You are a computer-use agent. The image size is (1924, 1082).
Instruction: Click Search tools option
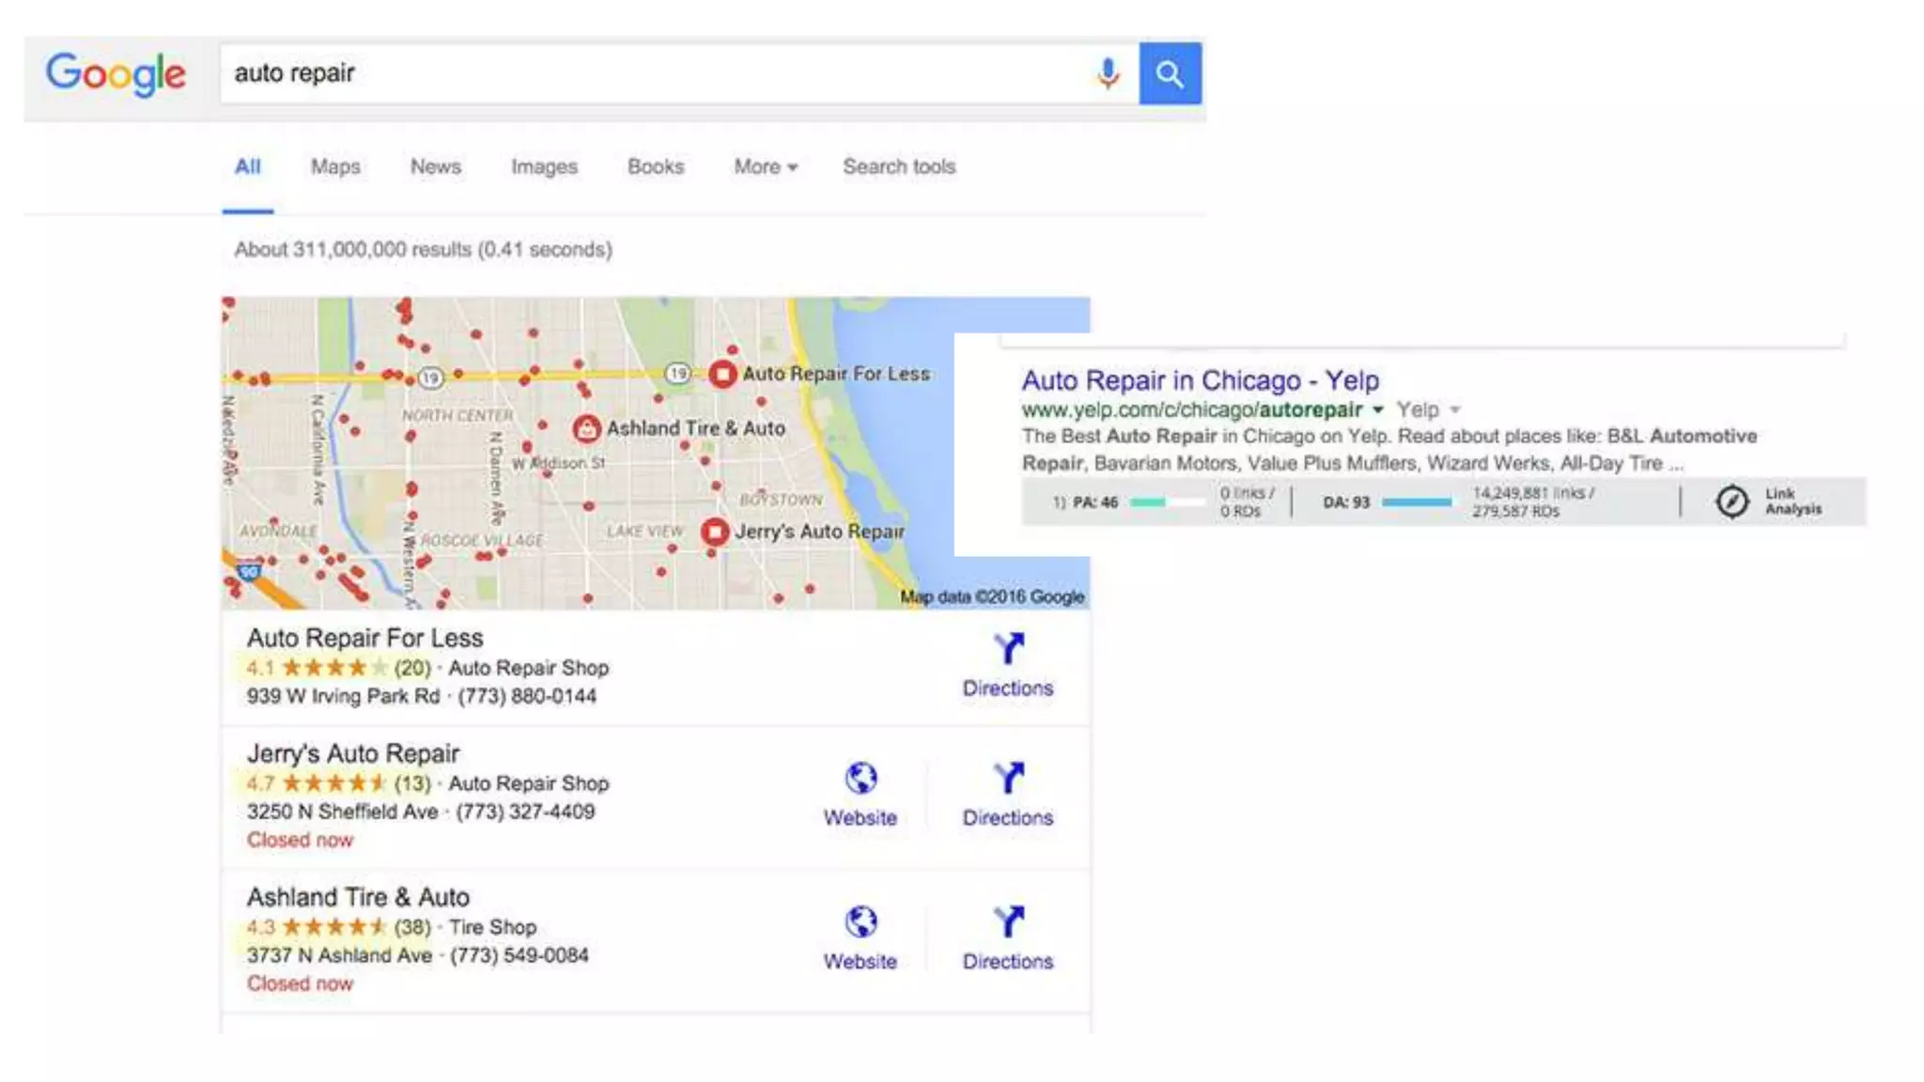[x=898, y=166]
